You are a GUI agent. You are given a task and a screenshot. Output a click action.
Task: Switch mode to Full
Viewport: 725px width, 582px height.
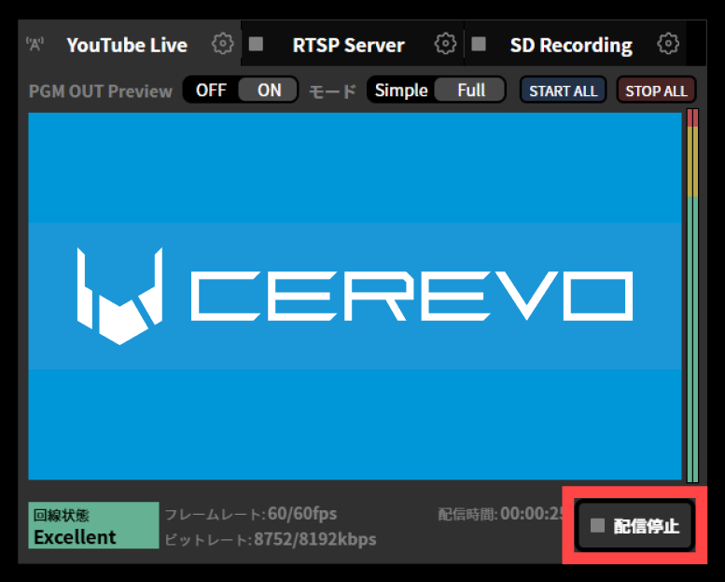click(471, 90)
